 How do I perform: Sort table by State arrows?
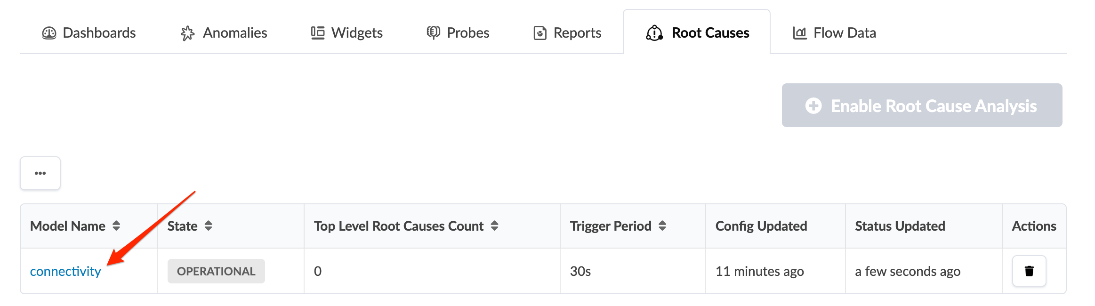click(x=209, y=226)
